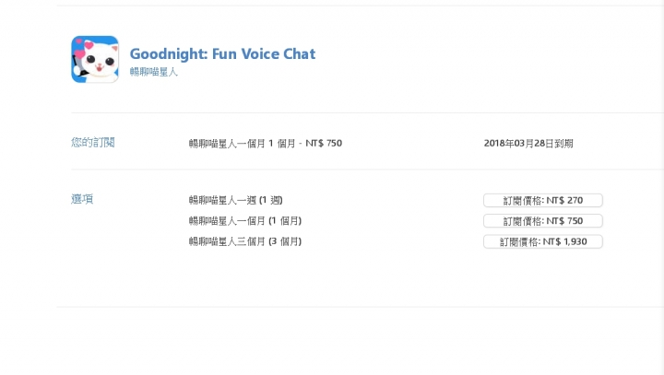Choose the 暢聊喵星人一週 option name
The image size is (664, 375).
(x=222, y=200)
